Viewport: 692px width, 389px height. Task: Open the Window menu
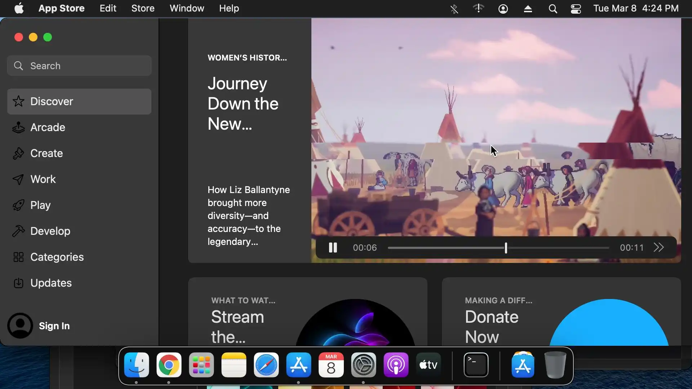coord(187,8)
